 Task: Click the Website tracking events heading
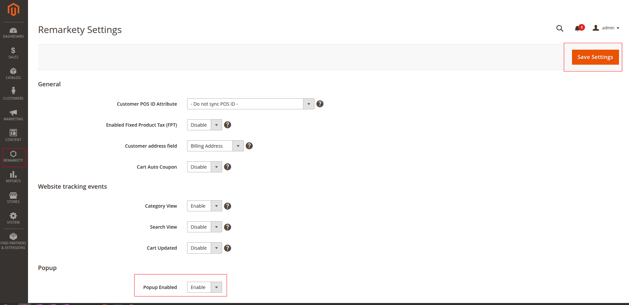(x=72, y=186)
